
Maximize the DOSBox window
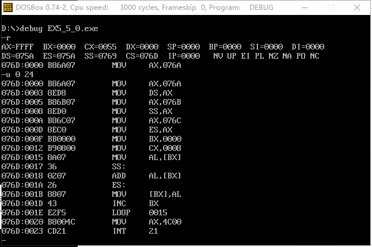coord(331,7)
